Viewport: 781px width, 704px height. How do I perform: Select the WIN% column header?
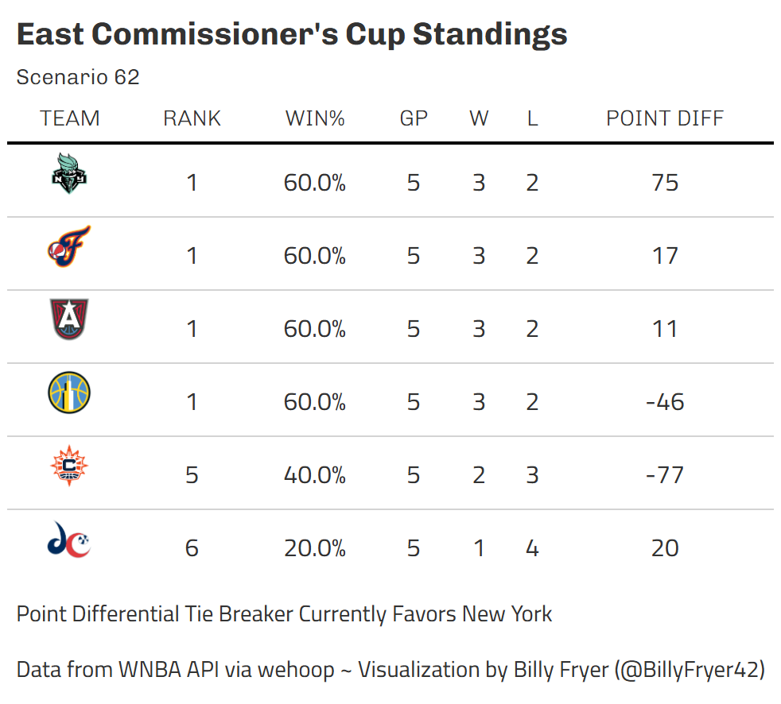click(315, 118)
